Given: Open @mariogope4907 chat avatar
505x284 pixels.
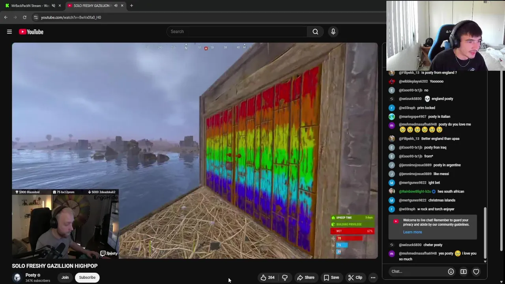Looking at the screenshot, I should coord(391,116).
